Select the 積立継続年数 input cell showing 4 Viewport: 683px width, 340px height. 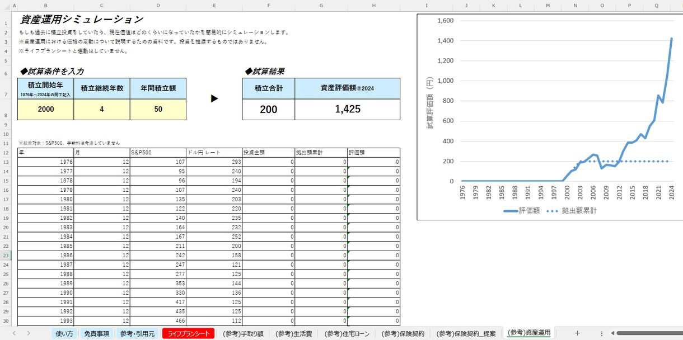coord(102,109)
